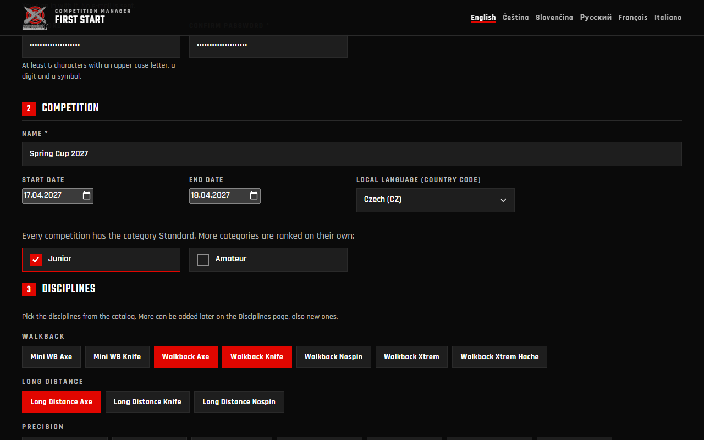
Task: Switch language to Italiano
Action: pyautogui.click(x=668, y=18)
